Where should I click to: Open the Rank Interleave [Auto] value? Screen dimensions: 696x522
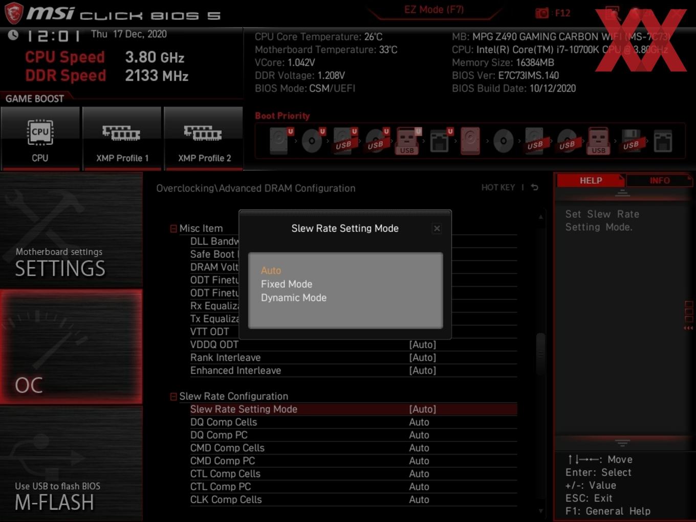click(423, 358)
